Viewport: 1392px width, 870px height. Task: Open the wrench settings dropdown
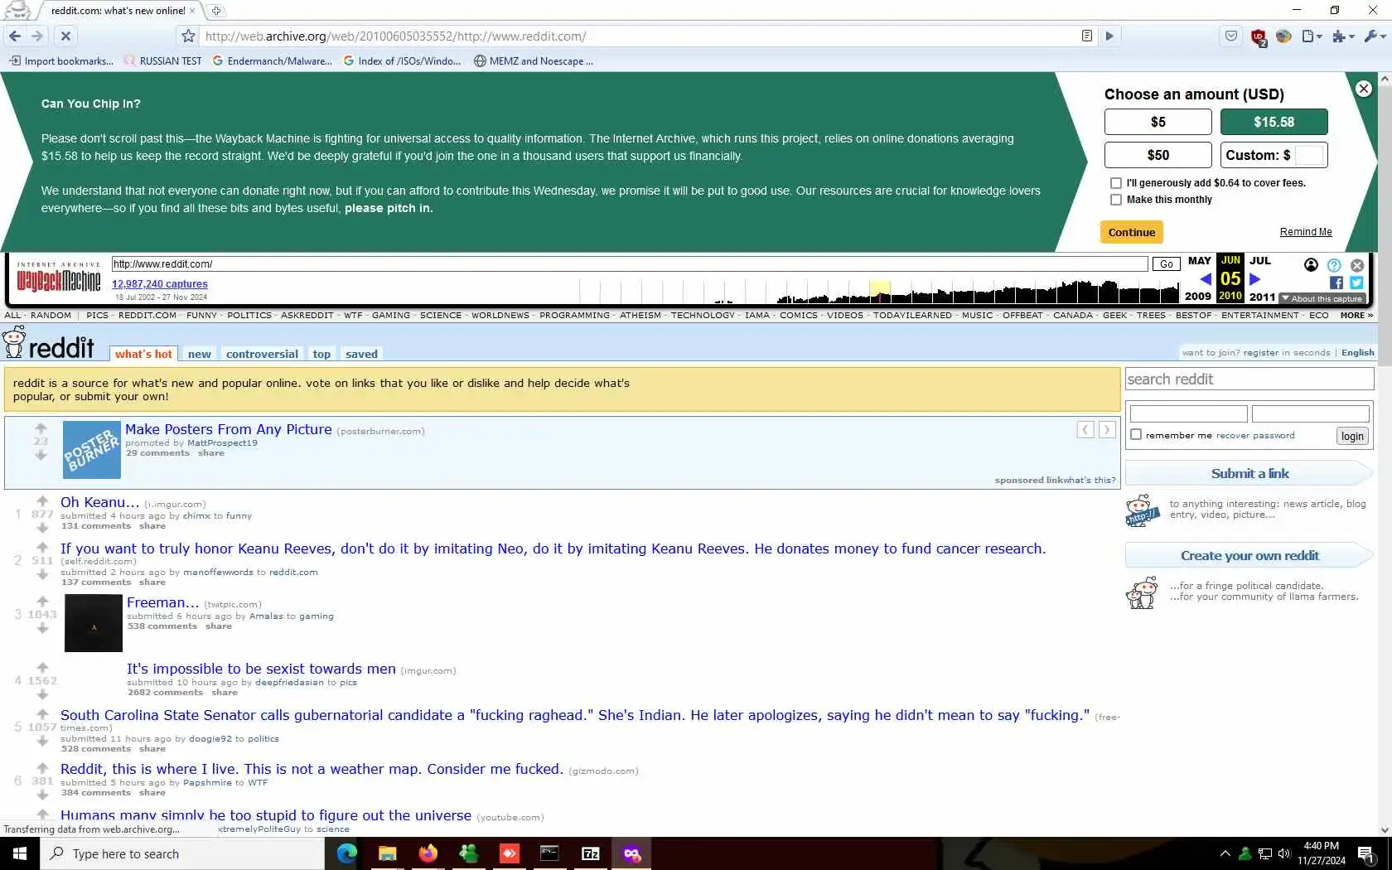pos(1375,36)
